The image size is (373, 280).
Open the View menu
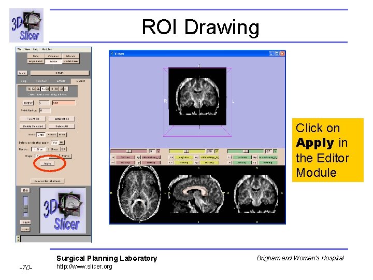[27, 49]
